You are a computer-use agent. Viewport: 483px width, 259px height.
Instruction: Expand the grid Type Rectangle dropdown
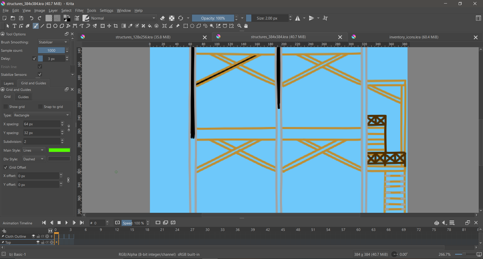click(42, 115)
